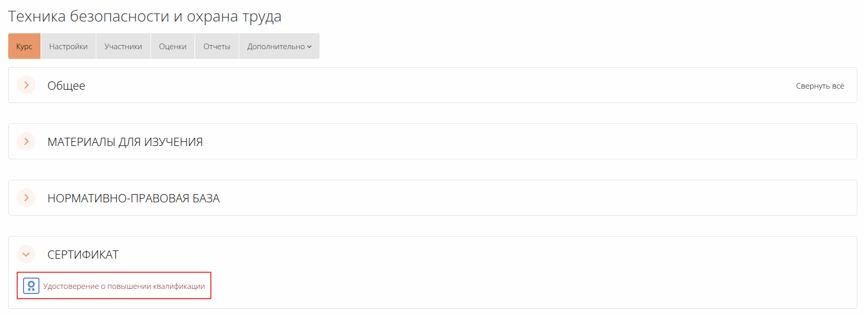
Task: Switch to the Курс tab
Action: (x=24, y=47)
